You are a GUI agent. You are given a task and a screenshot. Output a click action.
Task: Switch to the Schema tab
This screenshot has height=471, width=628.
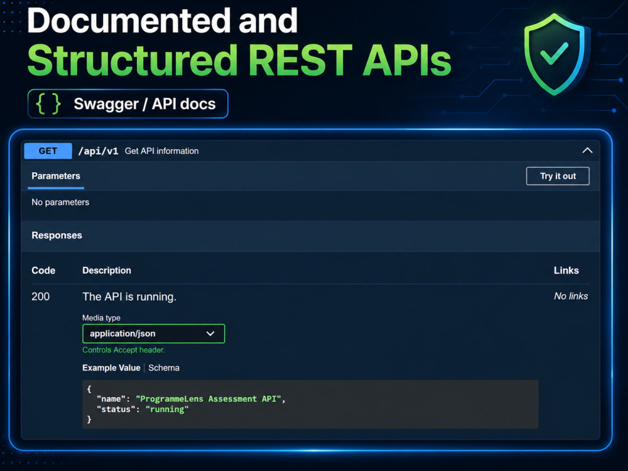click(164, 367)
